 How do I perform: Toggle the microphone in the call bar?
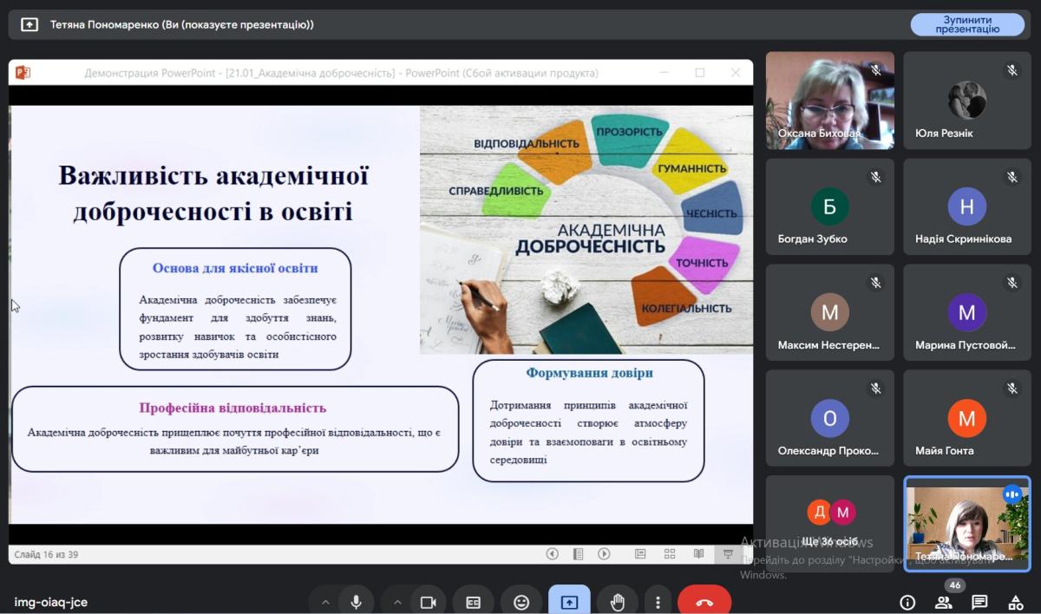(356, 602)
